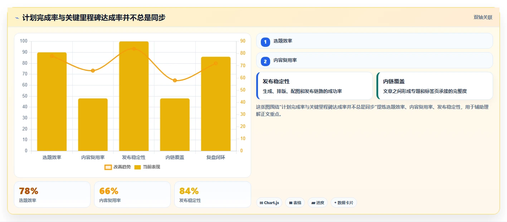This screenshot has height=222, width=507.
Task: Click the trend line point above 复盘闭环
Action: click(216, 63)
